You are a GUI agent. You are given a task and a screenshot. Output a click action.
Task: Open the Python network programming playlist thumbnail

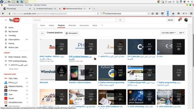tap(112, 73)
